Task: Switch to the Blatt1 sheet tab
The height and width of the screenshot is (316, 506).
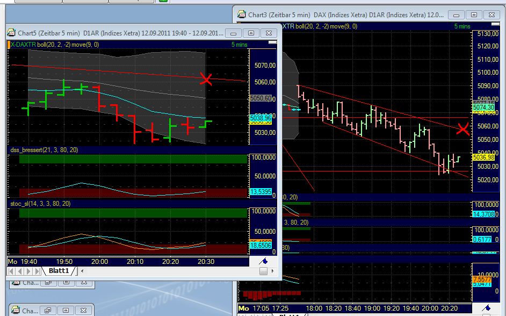Action: [x=59, y=270]
